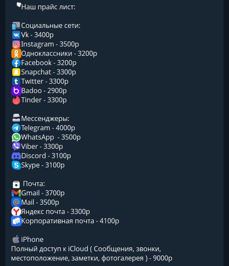Click the red Яндекс почта icon

point(16,212)
